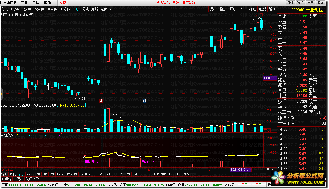Select the OBV indicator
The image size is (329, 189).
click(x=88, y=174)
